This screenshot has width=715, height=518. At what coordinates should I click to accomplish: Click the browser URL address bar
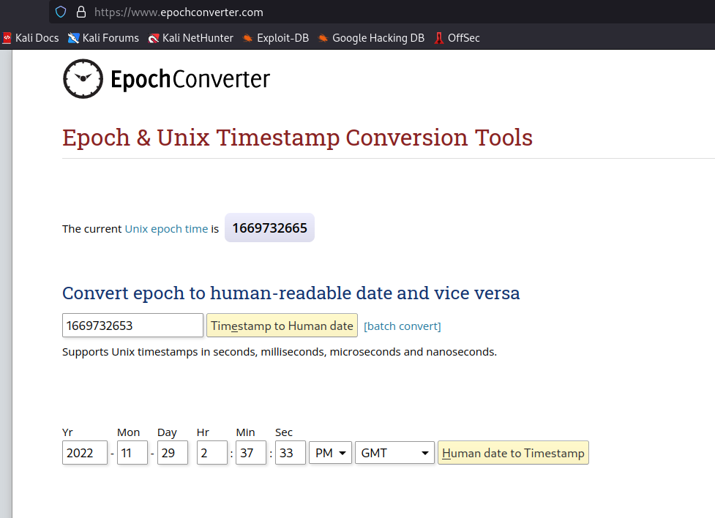tap(366, 12)
